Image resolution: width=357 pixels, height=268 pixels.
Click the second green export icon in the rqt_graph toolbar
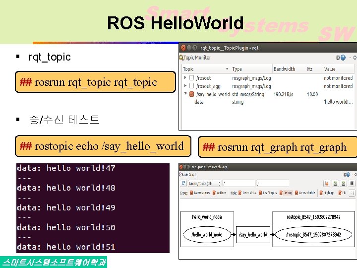click(x=343, y=184)
